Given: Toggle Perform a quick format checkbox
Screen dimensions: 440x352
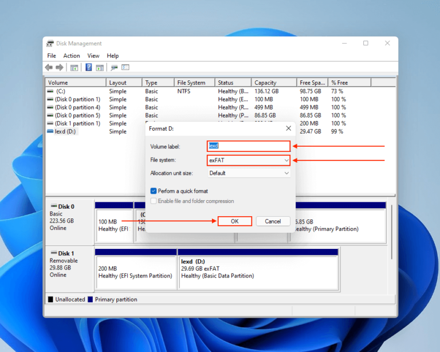Looking at the screenshot, I should [154, 191].
